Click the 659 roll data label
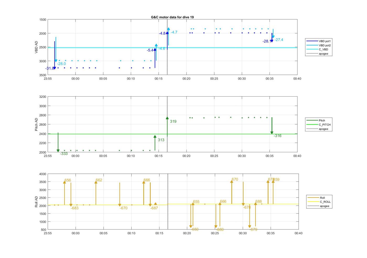The width and height of the screenshot is (367, 258). pos(276,180)
